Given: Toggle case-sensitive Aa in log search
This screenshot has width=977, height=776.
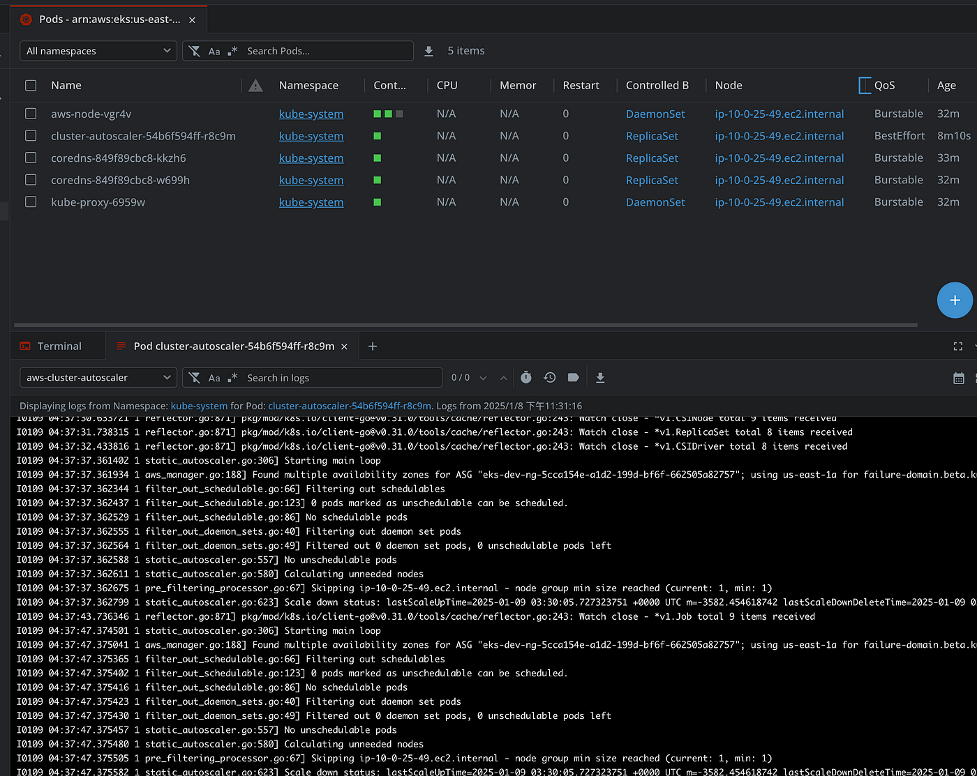Looking at the screenshot, I should coord(214,378).
